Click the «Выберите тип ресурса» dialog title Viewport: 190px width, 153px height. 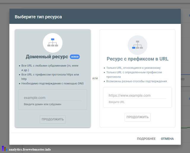(x=38, y=17)
